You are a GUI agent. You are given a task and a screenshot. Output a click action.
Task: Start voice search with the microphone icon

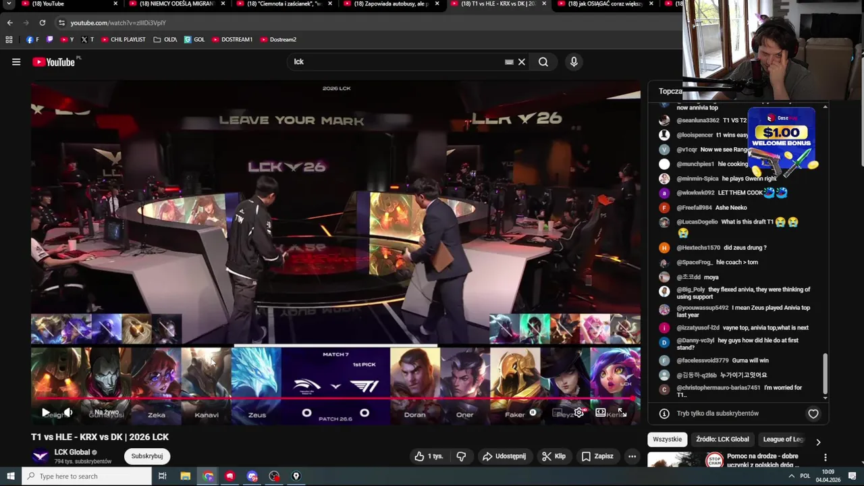[574, 62]
